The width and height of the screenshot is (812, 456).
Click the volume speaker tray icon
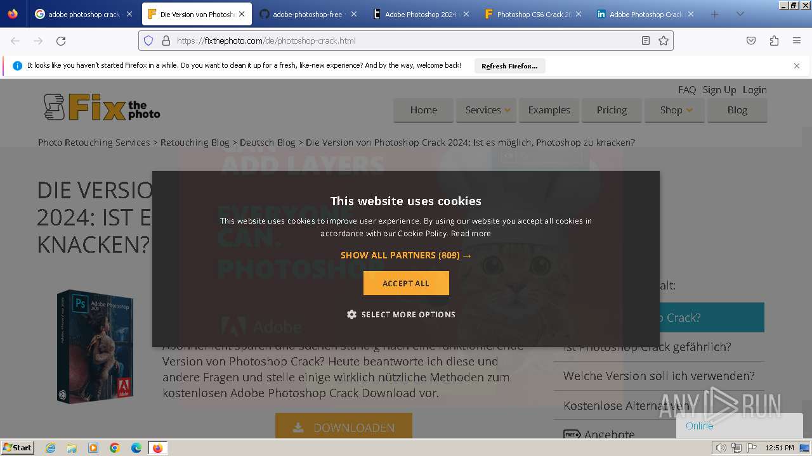click(x=721, y=448)
